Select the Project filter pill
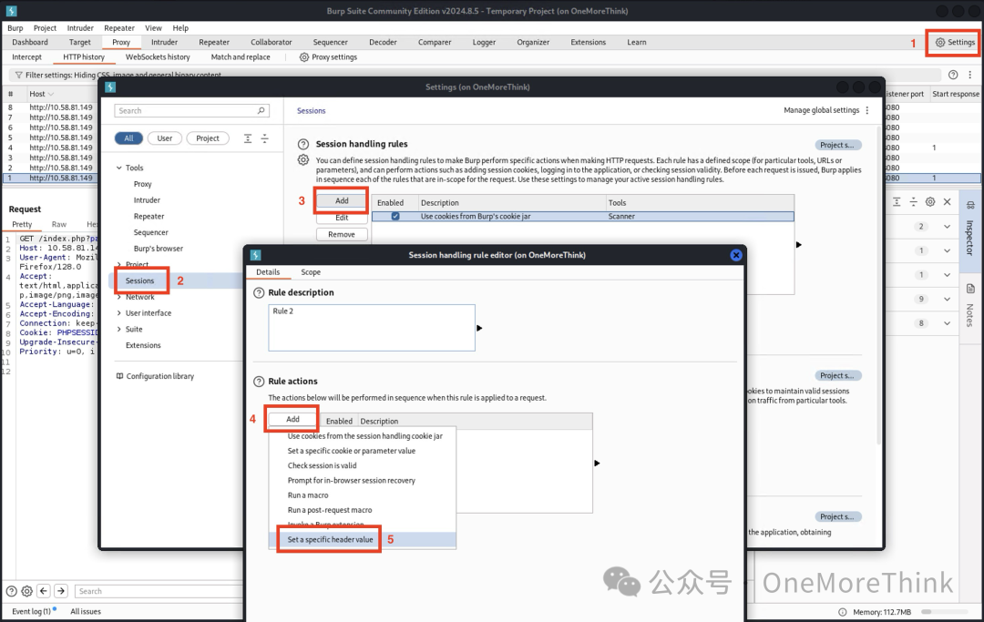This screenshot has height=622, width=984. tap(208, 138)
